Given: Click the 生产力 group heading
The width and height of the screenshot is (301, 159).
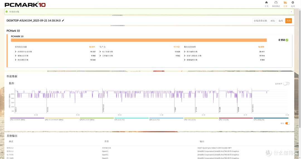Looking at the screenshot, I should pyautogui.click(x=103, y=47).
